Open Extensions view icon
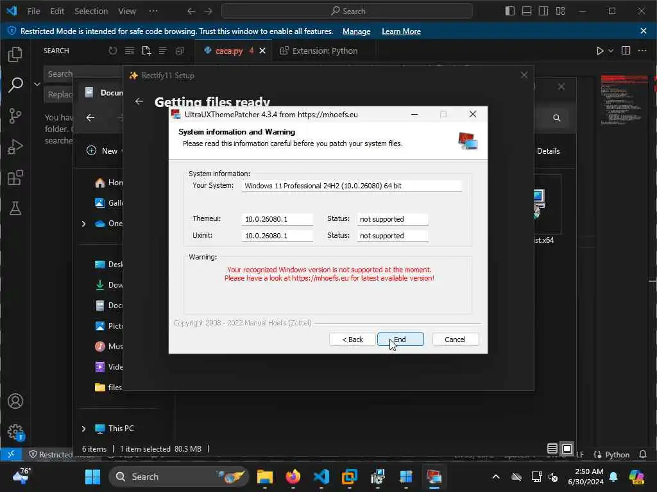Viewport: 657px width, 492px height. click(x=15, y=177)
